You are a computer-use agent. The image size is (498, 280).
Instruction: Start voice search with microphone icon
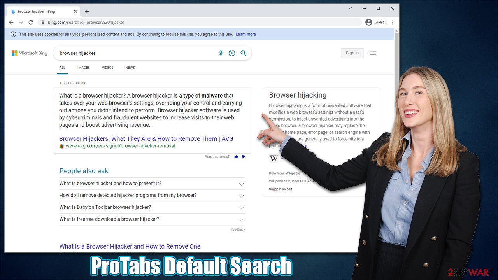(x=221, y=53)
